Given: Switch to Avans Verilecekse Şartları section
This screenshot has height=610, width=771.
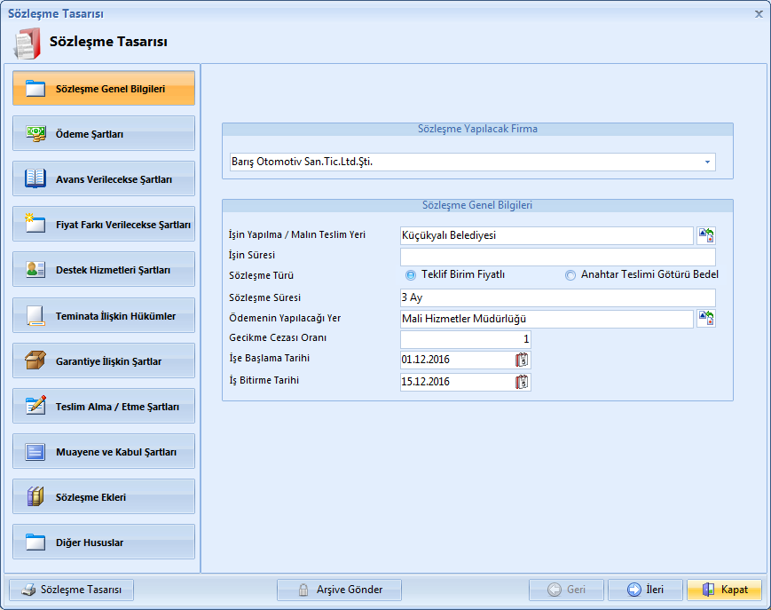Looking at the screenshot, I should tap(104, 178).
